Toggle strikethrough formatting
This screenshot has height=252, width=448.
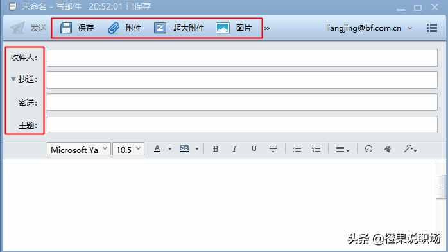point(273,148)
